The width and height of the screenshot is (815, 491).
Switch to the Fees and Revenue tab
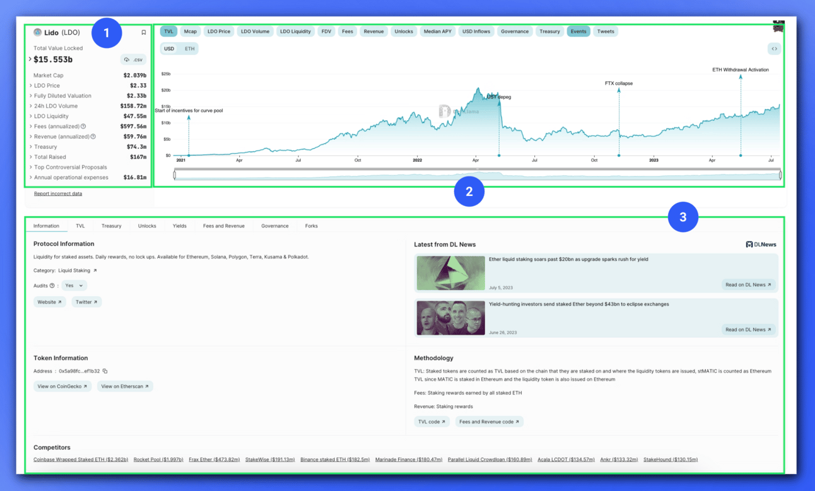tap(224, 226)
